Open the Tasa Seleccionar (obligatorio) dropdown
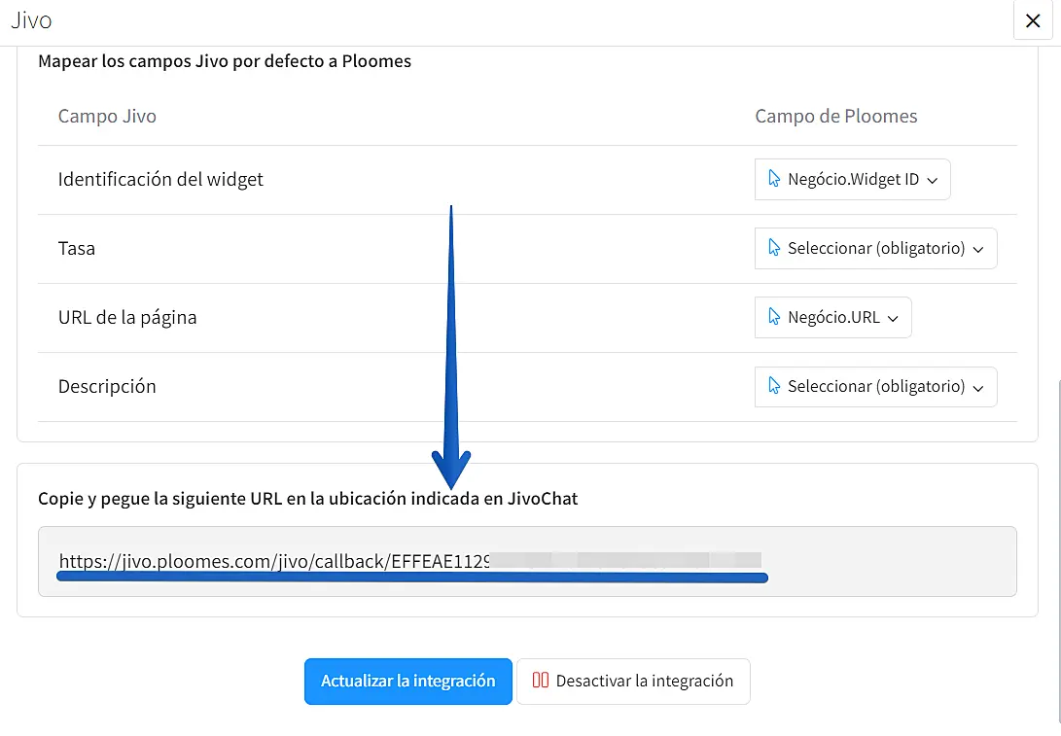 coord(875,248)
